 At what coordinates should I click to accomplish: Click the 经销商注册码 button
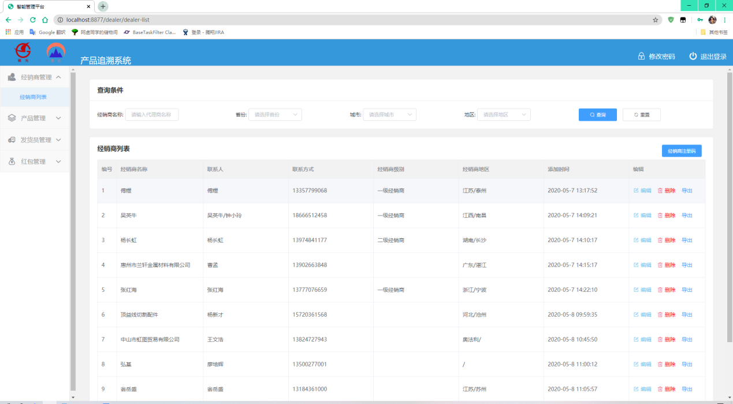click(682, 151)
